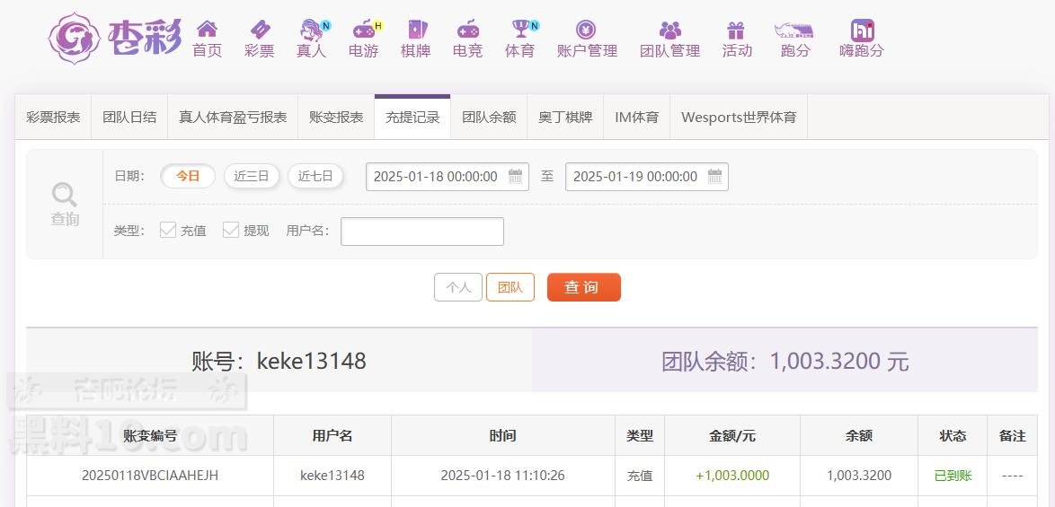Click the start date field 2025-01-18
The image size is (1055, 507).
pyautogui.click(x=448, y=177)
